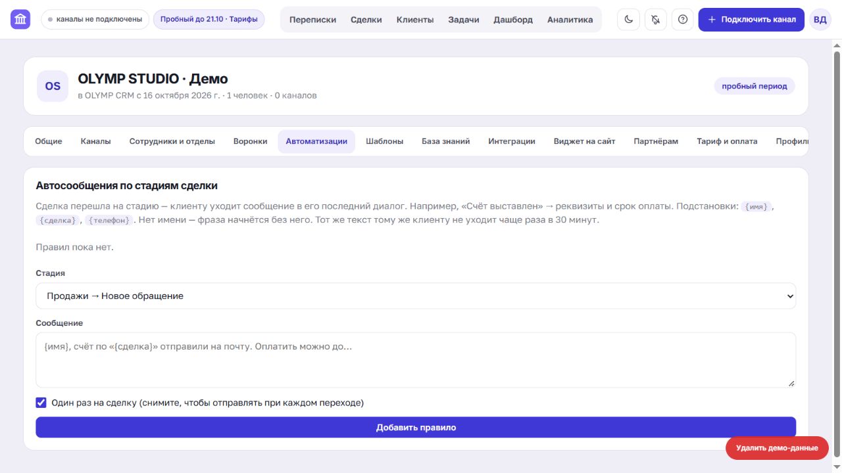Click the "Правил пока нет." text
Viewport: 842px width, 473px height.
74,247
